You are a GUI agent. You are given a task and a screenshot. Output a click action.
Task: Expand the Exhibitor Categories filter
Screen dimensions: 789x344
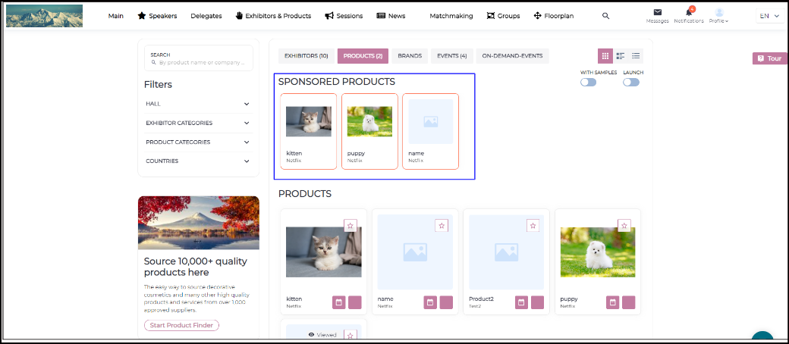[x=198, y=123]
